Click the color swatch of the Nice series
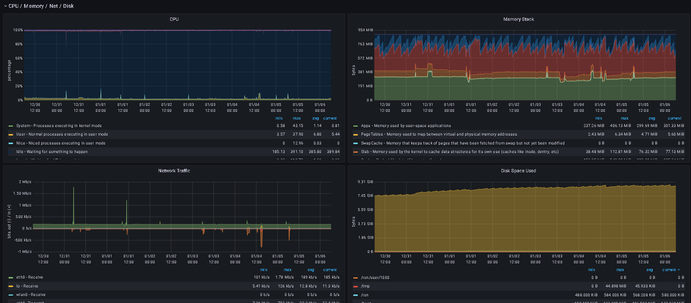The height and width of the screenshot is (303, 691). point(11,143)
